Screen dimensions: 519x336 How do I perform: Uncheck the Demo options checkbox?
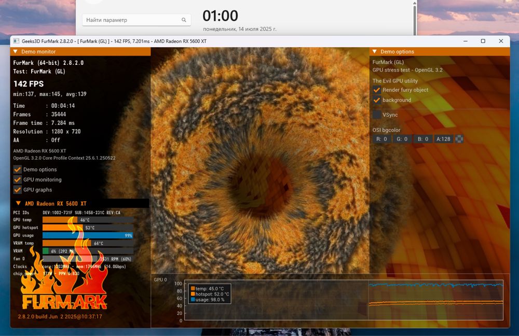click(18, 170)
